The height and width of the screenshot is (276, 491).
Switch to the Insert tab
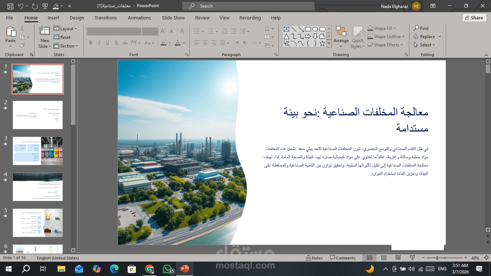[x=53, y=18]
